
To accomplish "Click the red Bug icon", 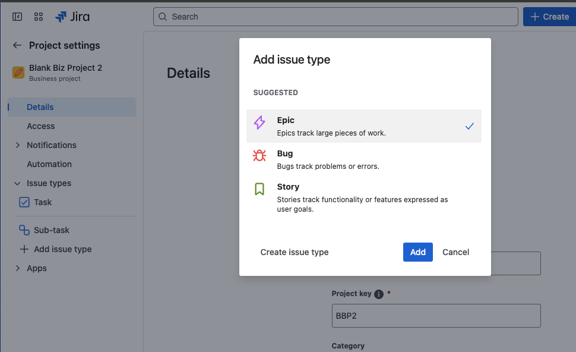I will click(259, 156).
